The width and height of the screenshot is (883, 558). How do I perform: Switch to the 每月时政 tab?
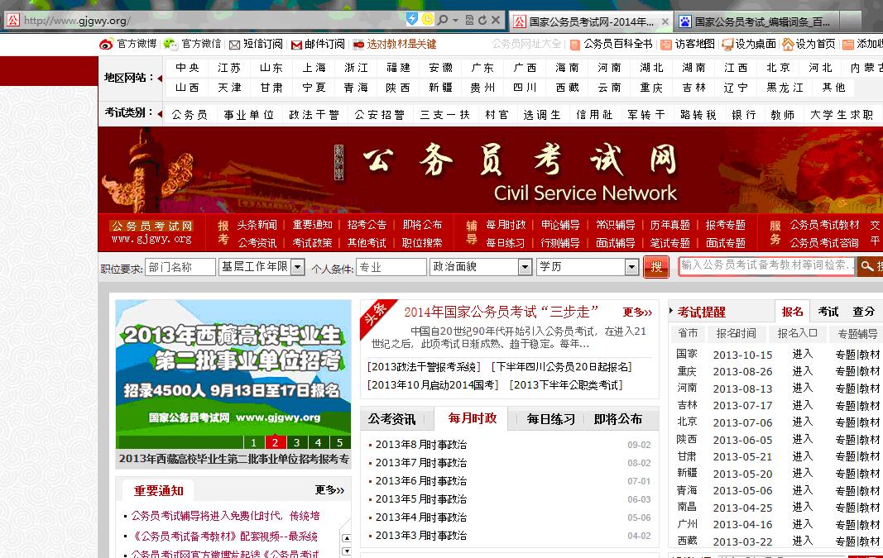(x=472, y=418)
